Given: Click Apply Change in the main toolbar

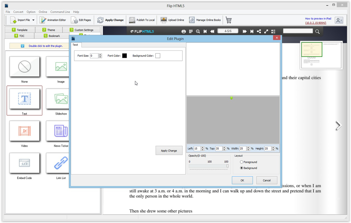Looking at the screenshot, I should 111,20.
